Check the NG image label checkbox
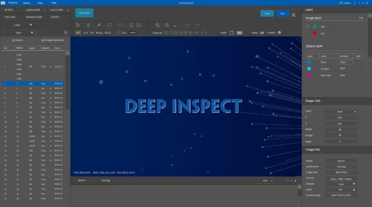 coord(308,33)
